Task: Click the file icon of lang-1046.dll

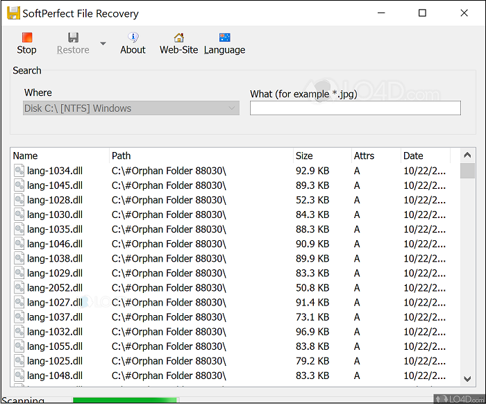Action: [x=19, y=244]
